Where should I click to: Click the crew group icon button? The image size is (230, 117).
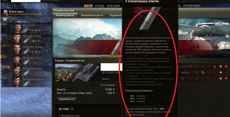tap(5, 20)
